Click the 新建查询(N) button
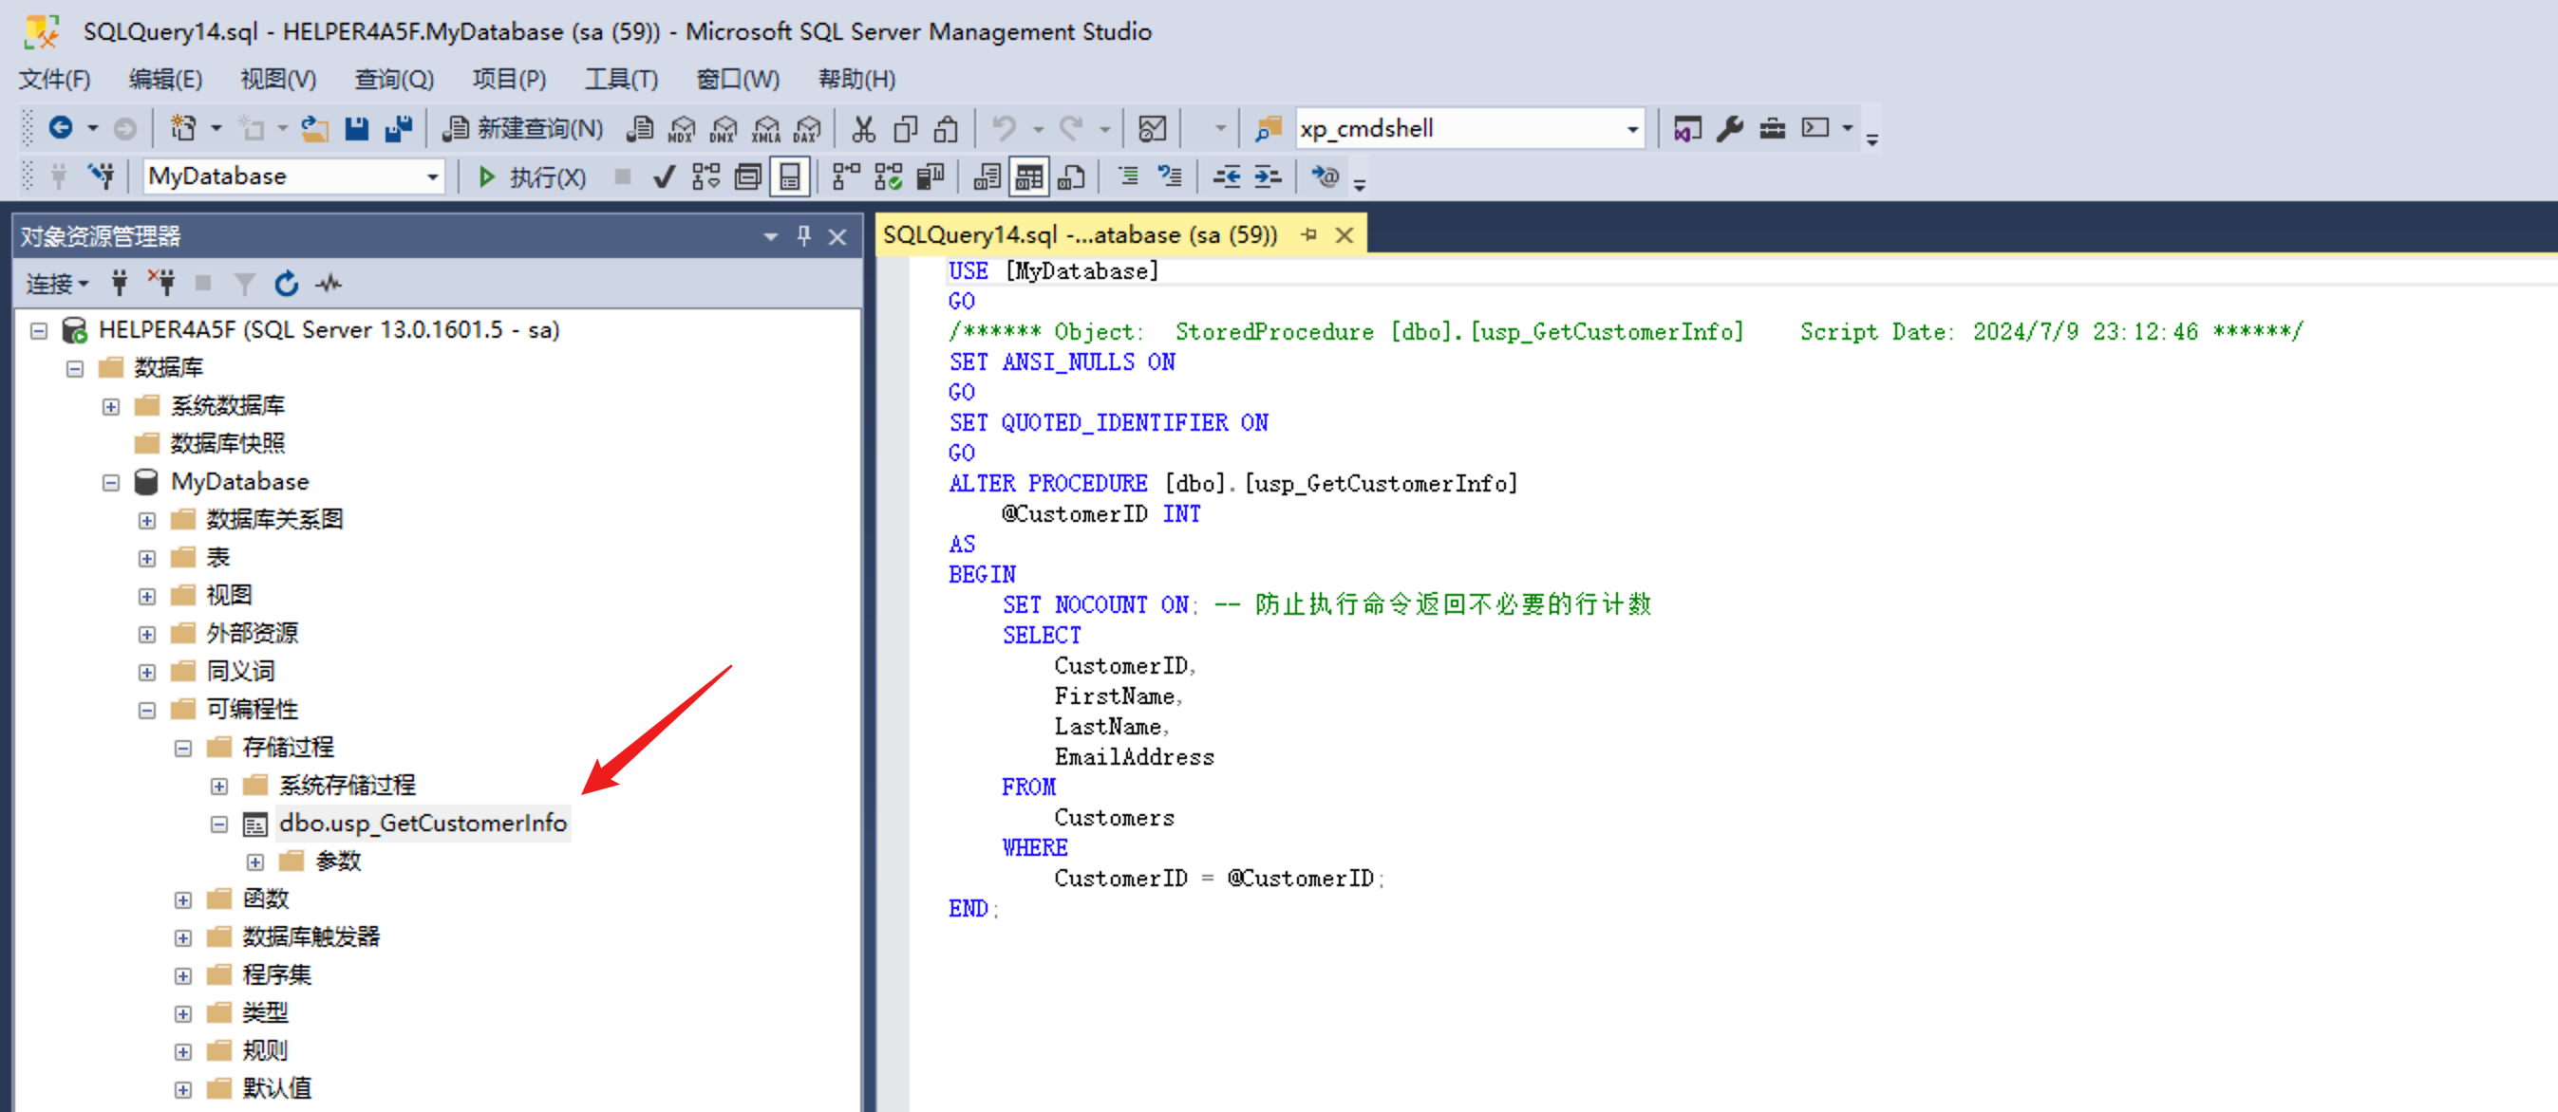This screenshot has width=2558, height=1112. click(523, 128)
